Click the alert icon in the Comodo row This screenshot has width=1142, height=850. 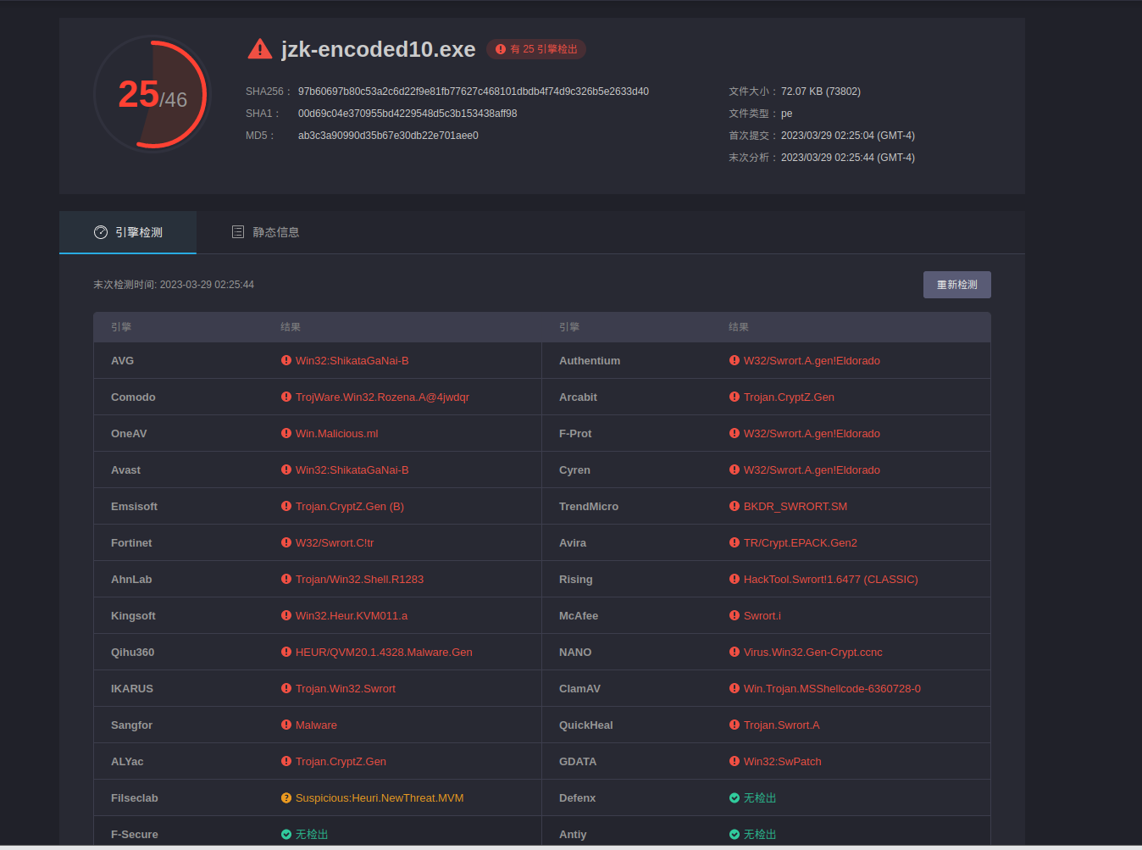(286, 397)
